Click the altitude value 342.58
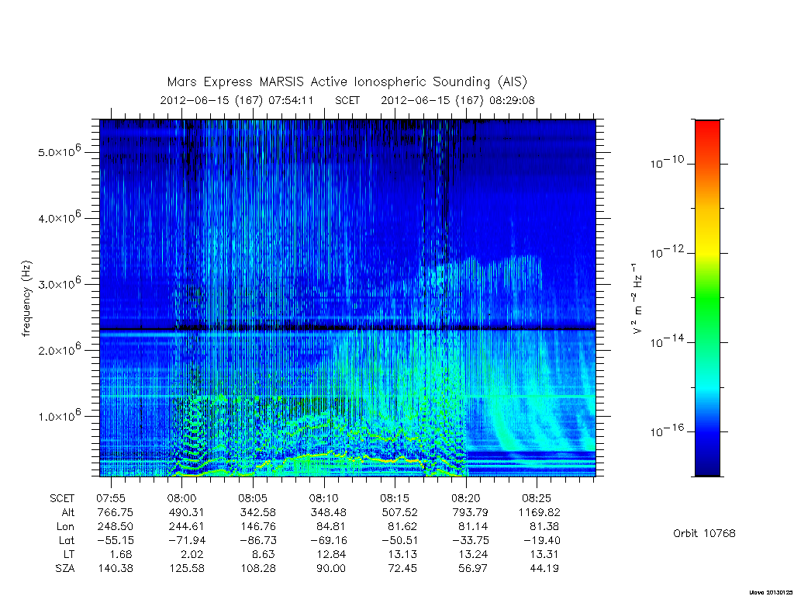The width and height of the screenshot is (794, 596). [x=257, y=513]
